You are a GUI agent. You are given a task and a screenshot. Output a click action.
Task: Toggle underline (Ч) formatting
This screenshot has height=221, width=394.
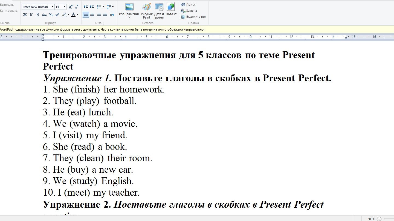tap(38, 15)
